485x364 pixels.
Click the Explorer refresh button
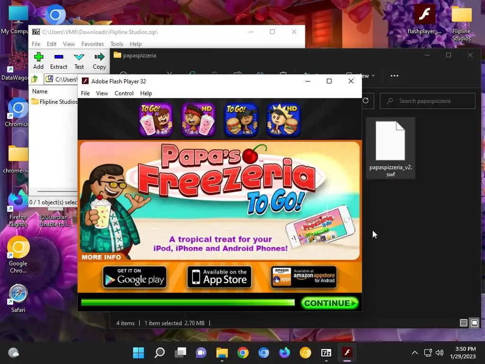pos(366,100)
